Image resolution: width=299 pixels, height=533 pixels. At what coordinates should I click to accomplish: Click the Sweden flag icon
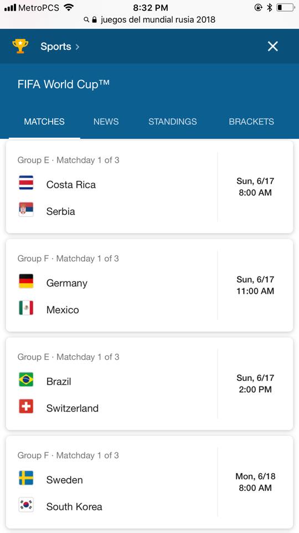[26, 478]
